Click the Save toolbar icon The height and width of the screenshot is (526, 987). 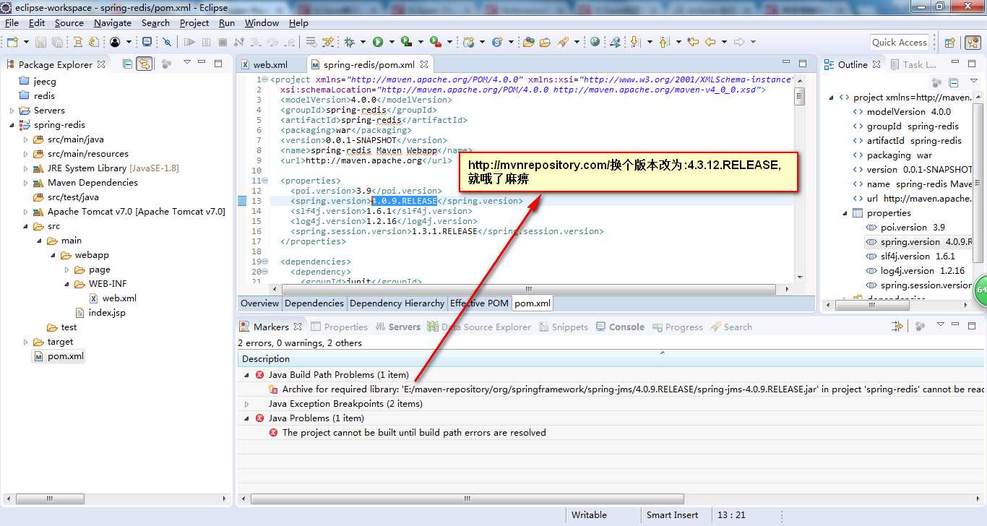pyautogui.click(x=40, y=42)
